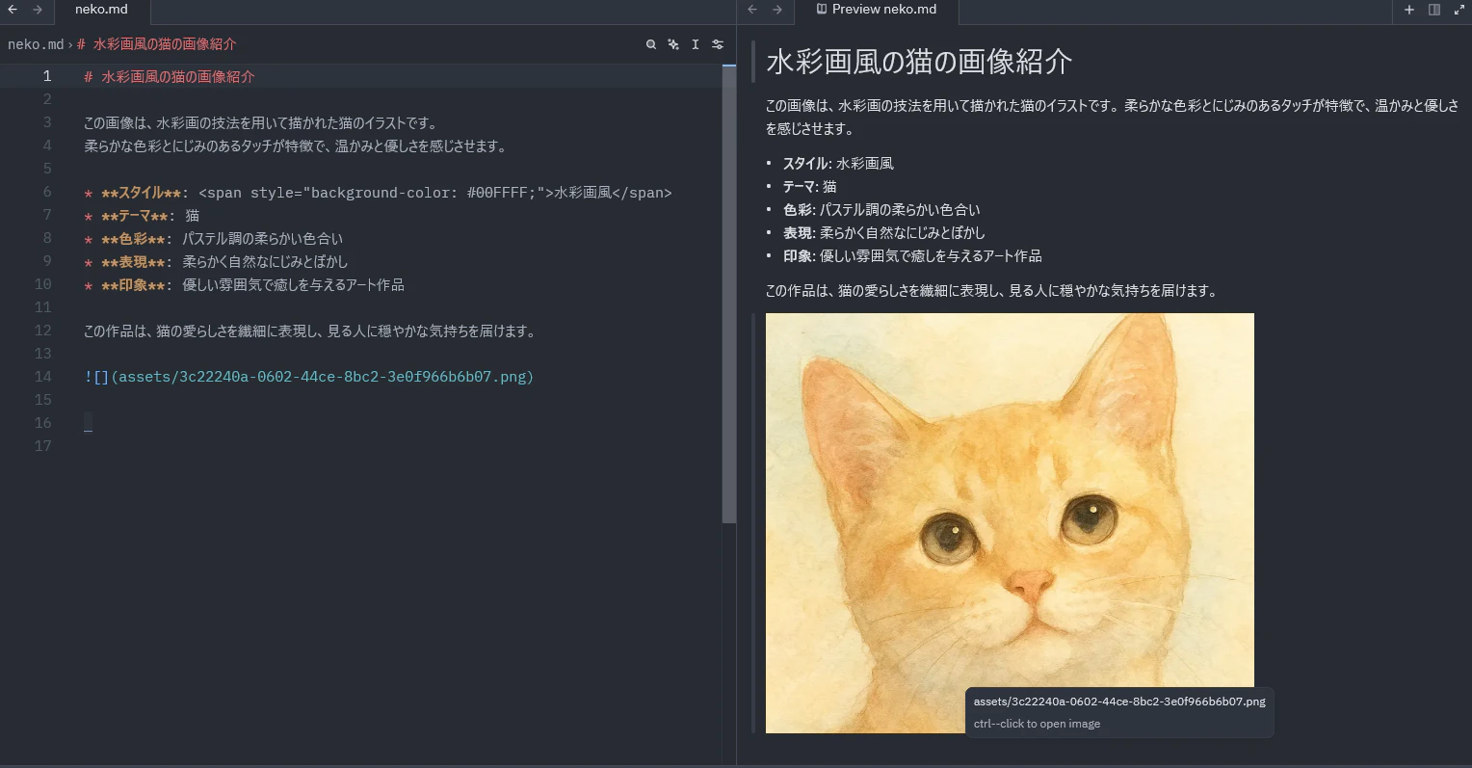1472x768 pixels.
Task: Click preview bullet スタイル: 水彩画風
Action: click(x=838, y=164)
